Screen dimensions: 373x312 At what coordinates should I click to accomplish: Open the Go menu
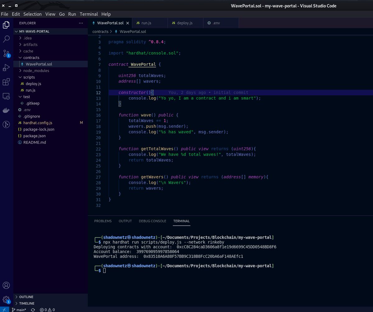(62, 14)
